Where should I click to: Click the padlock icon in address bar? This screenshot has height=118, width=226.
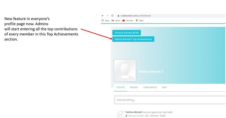tap(118, 16)
